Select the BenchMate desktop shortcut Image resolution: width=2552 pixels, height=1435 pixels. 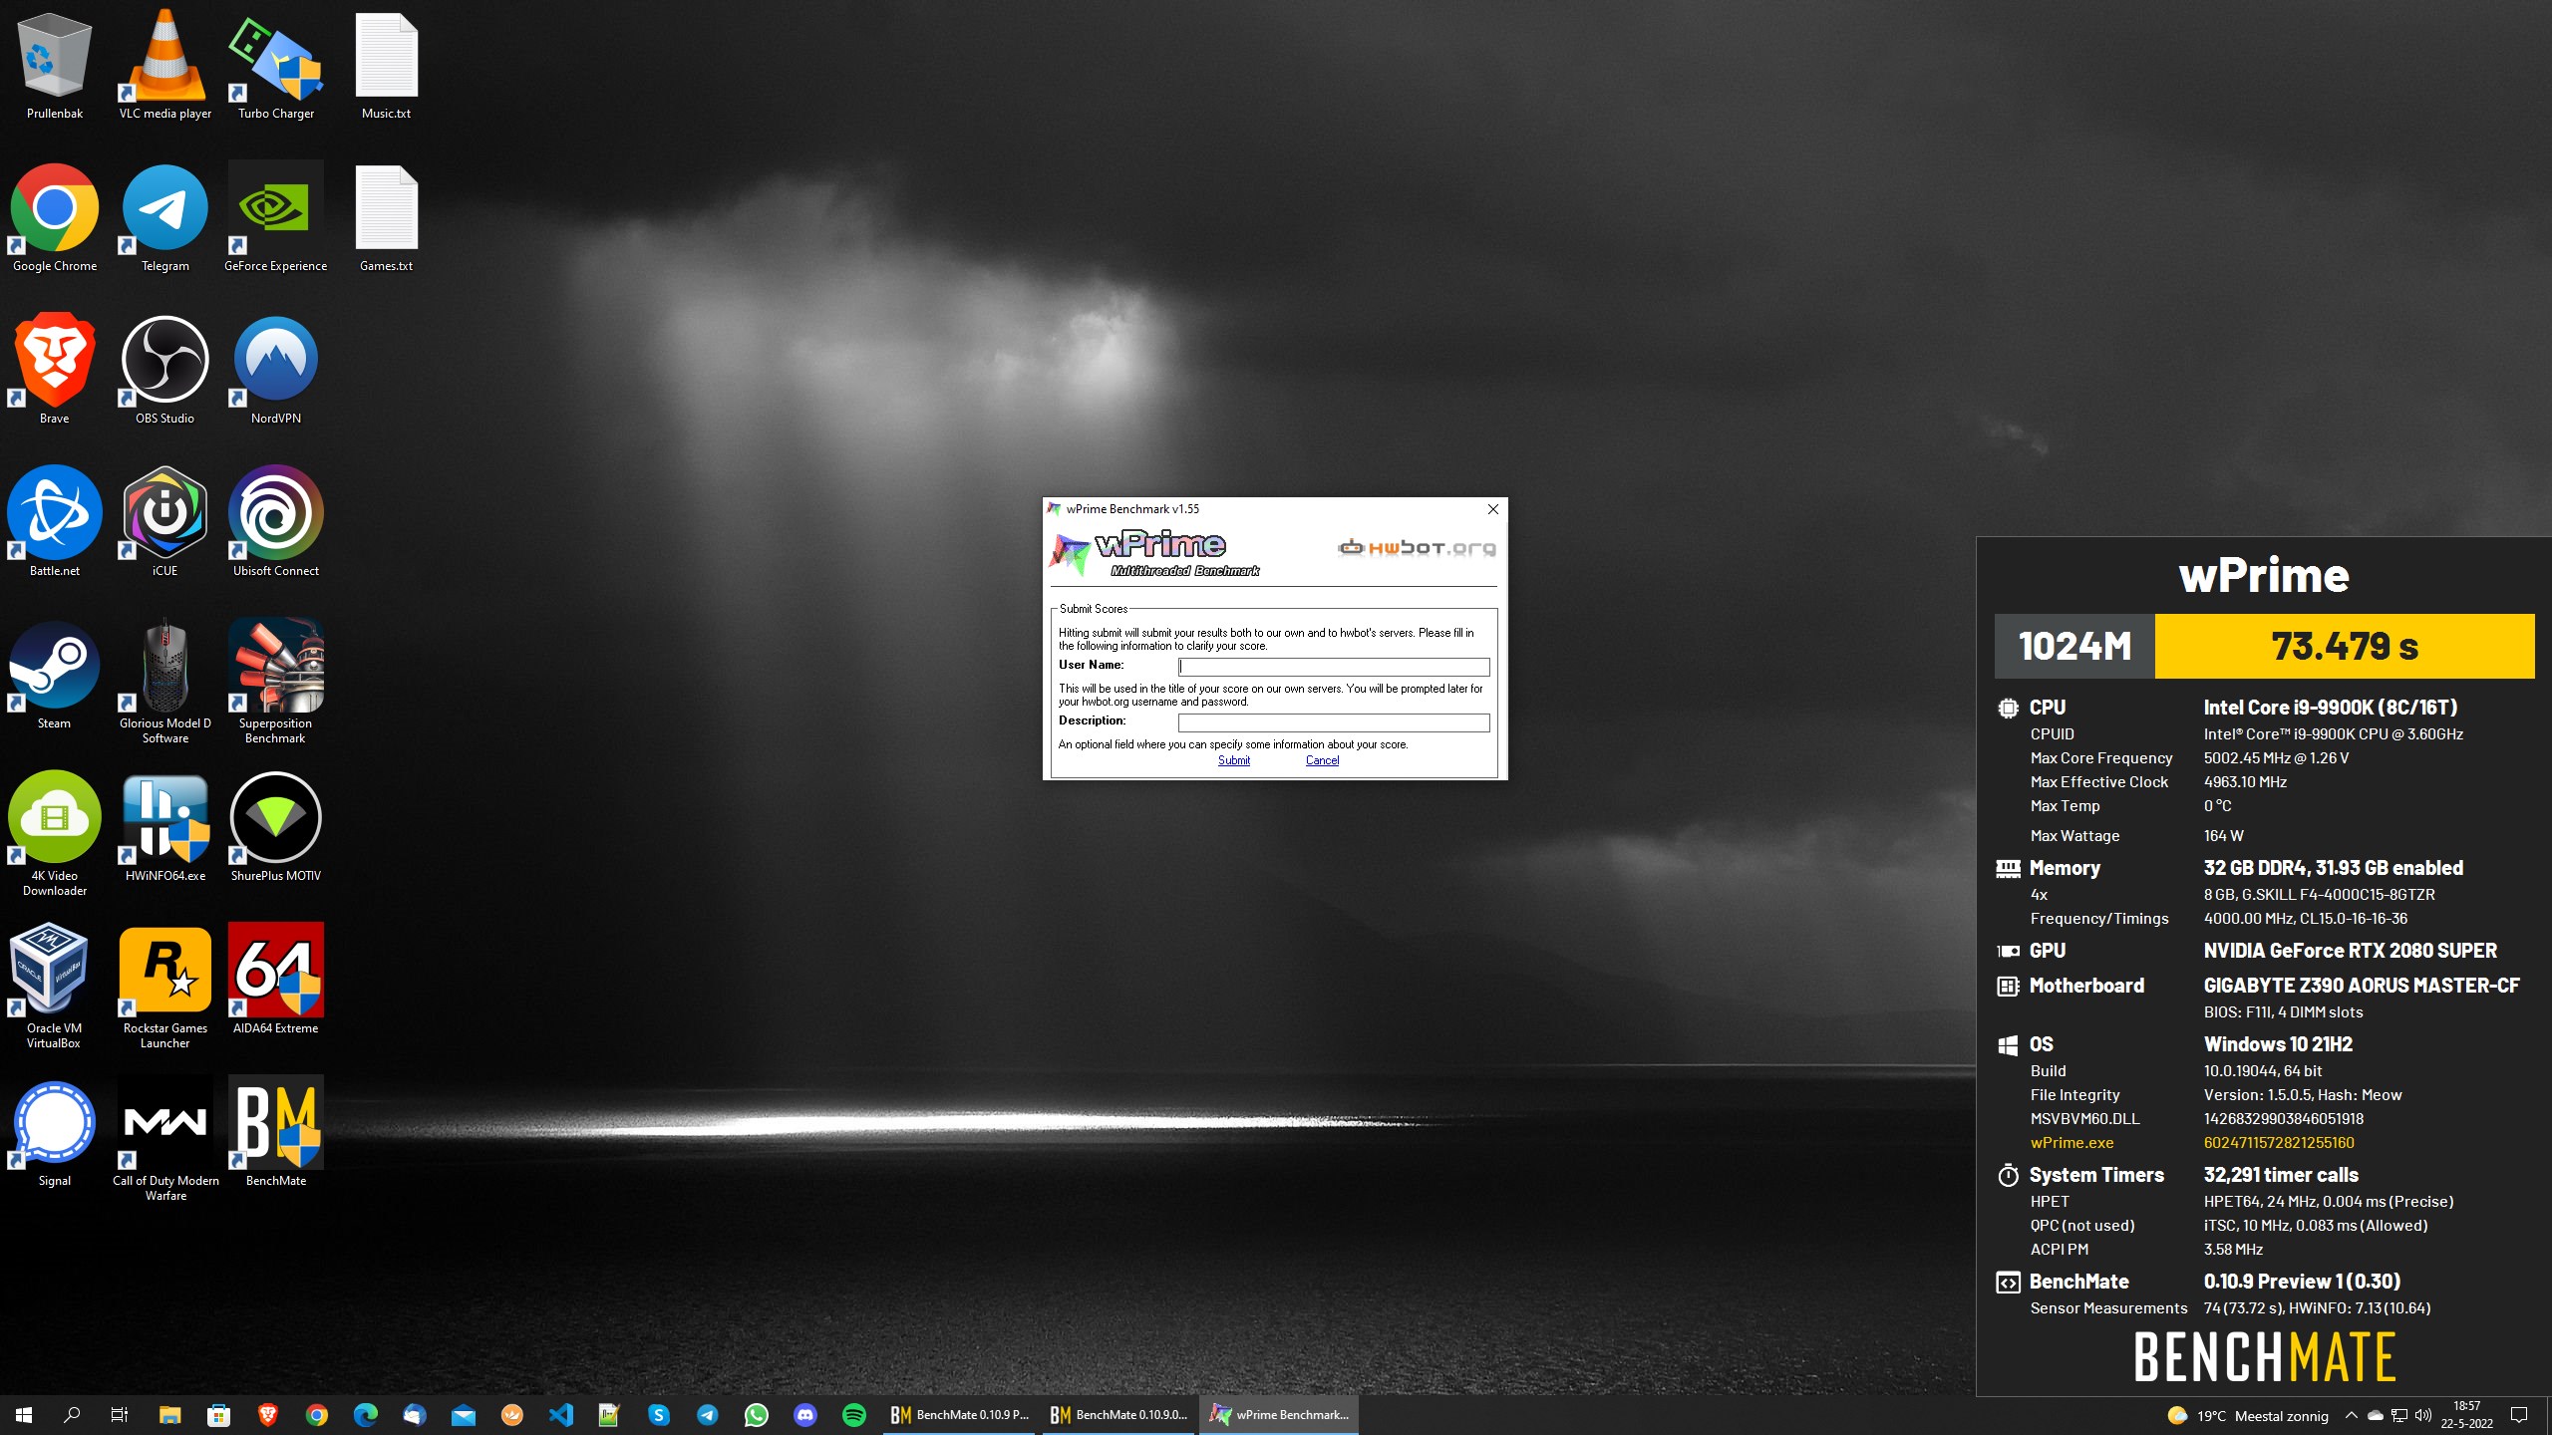(276, 1133)
